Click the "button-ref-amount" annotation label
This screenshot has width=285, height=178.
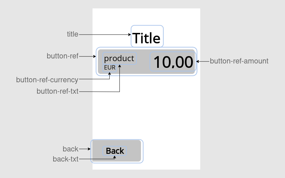(x=239, y=61)
